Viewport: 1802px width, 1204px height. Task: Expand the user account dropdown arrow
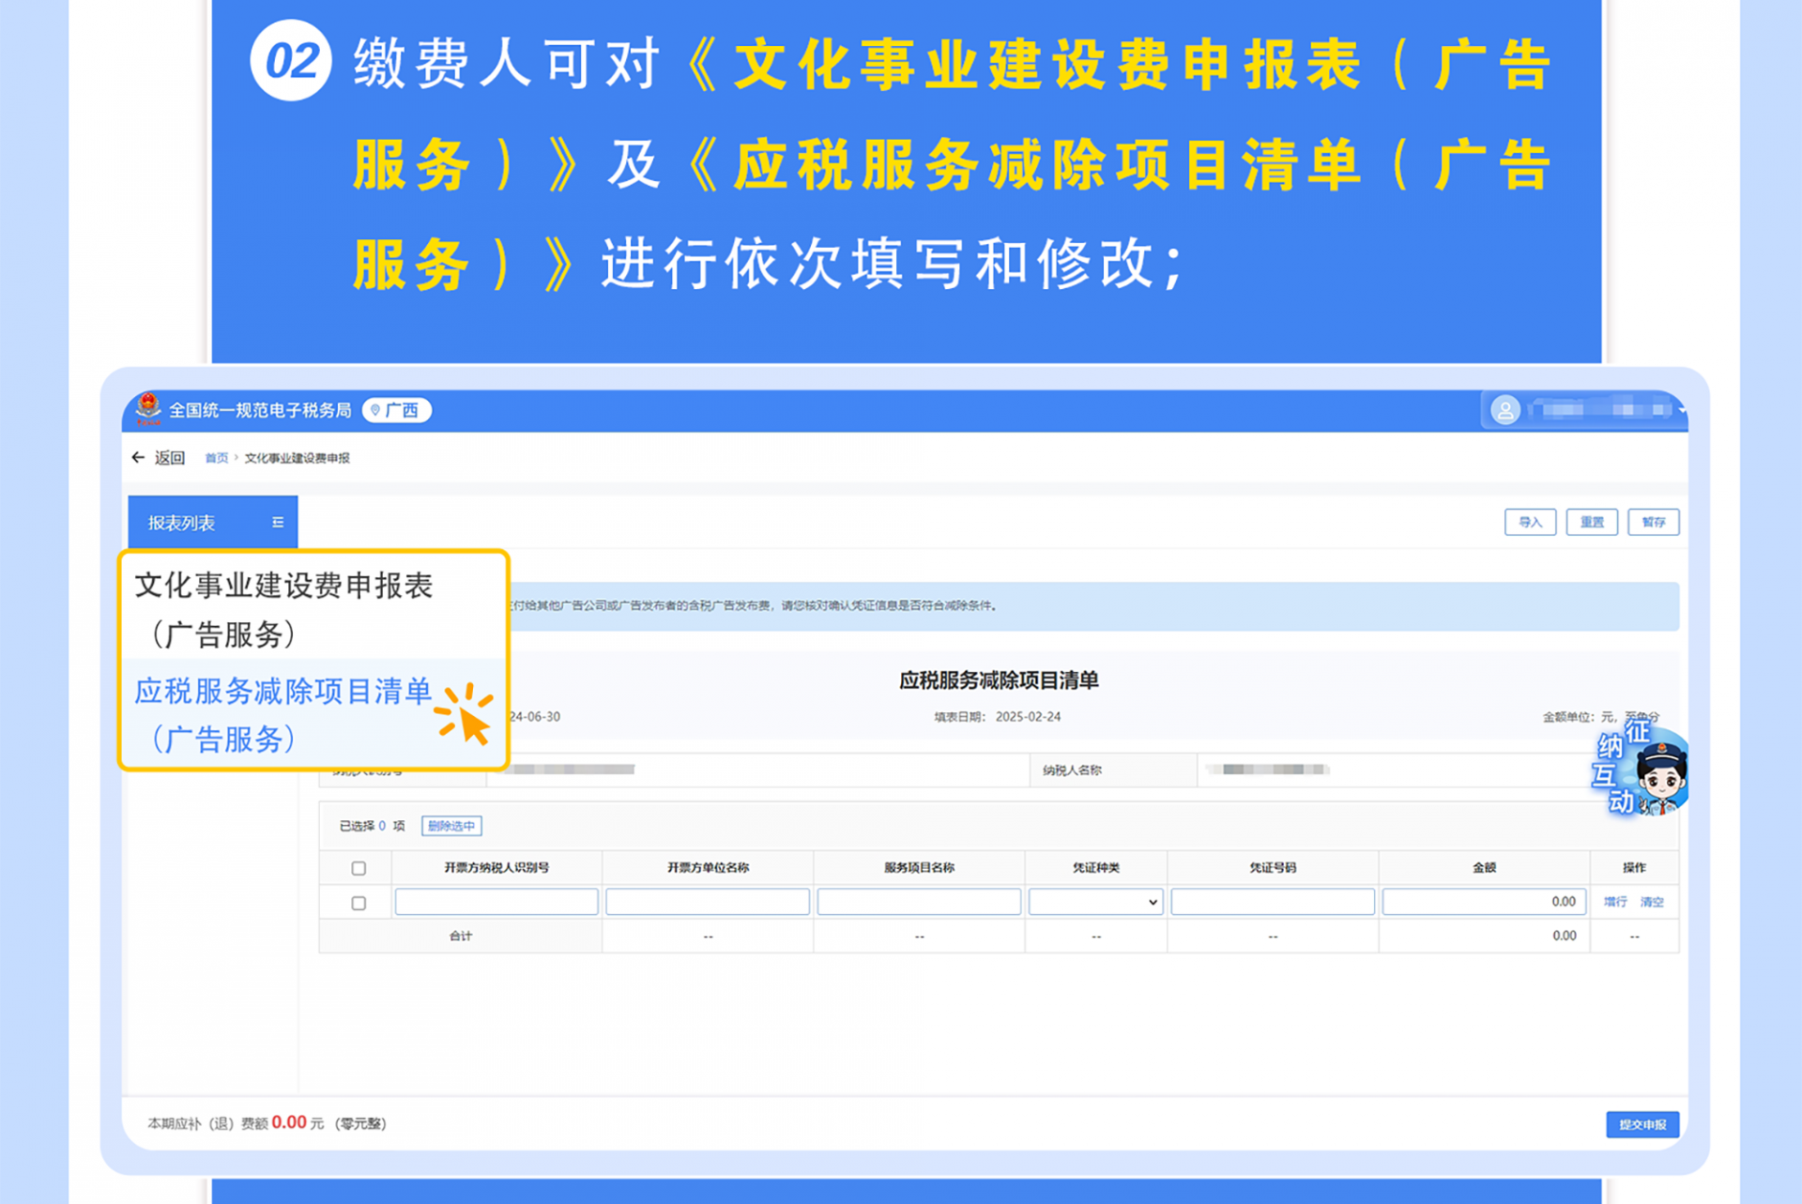point(1682,410)
